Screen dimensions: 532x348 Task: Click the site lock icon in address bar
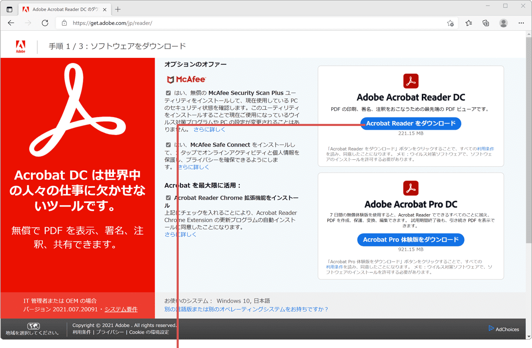click(64, 23)
